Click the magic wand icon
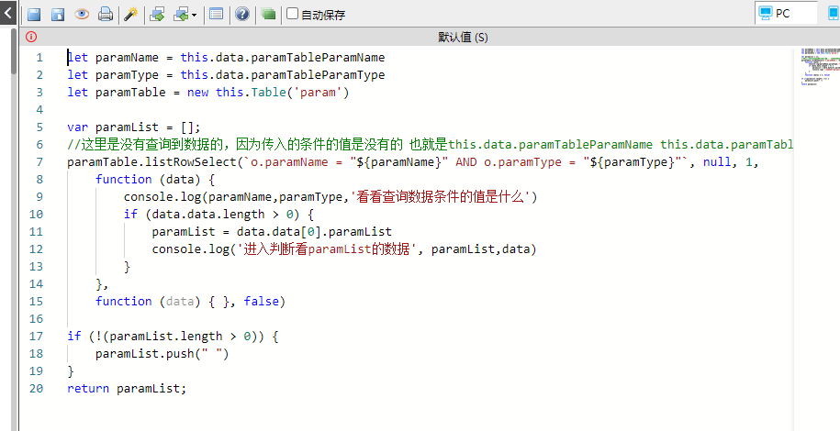The width and height of the screenshot is (840, 431). 130,15
